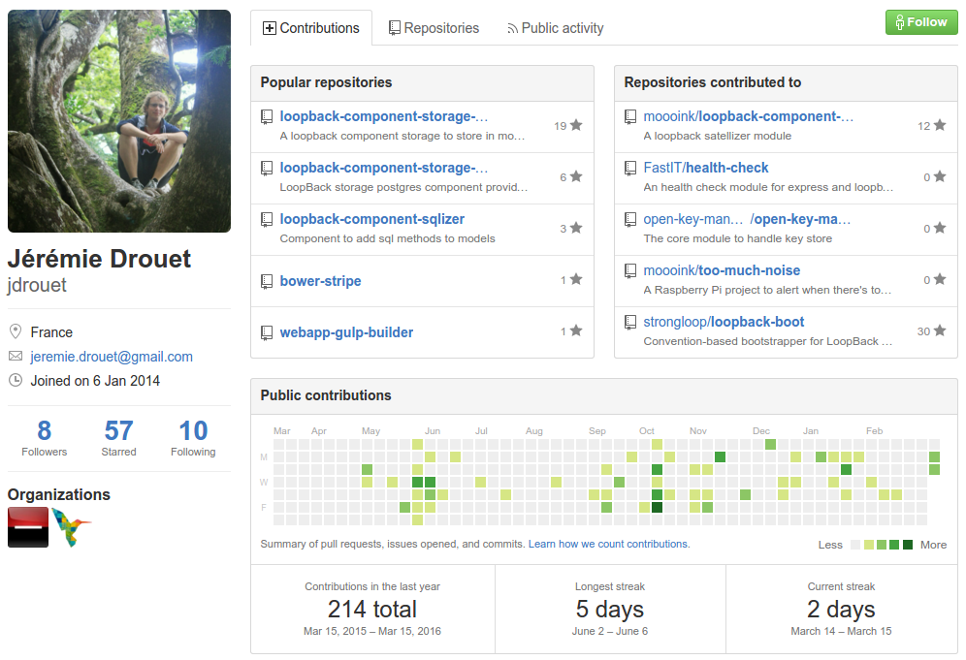View the 8 Followers list
The image size is (966, 660).
pyautogui.click(x=44, y=438)
